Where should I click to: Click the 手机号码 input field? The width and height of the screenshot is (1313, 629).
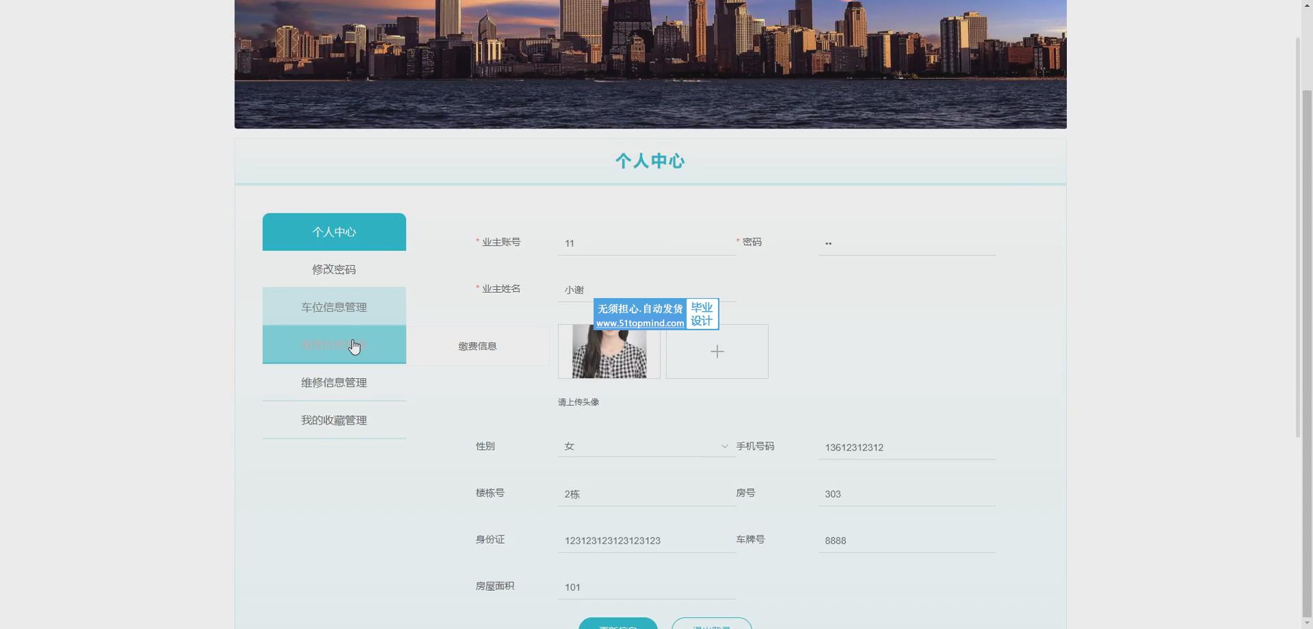coord(906,447)
